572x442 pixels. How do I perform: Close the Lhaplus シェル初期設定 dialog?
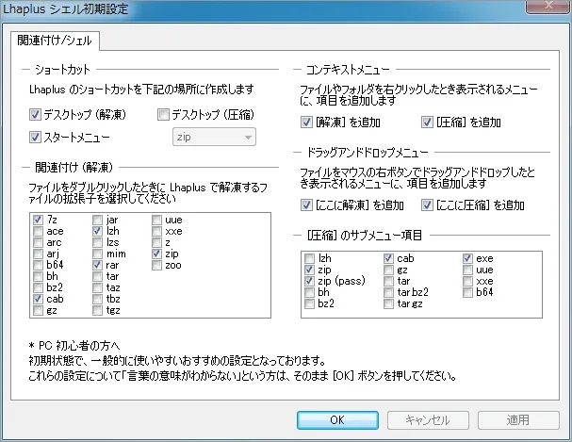point(547,7)
